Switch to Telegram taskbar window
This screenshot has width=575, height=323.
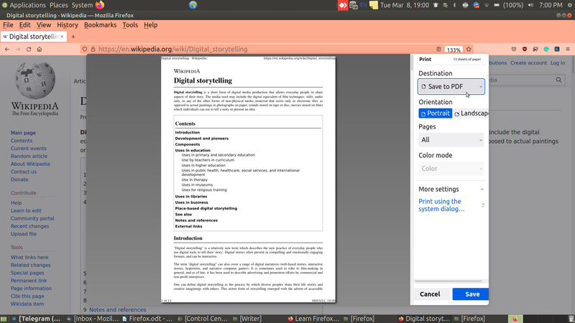pos(36,319)
